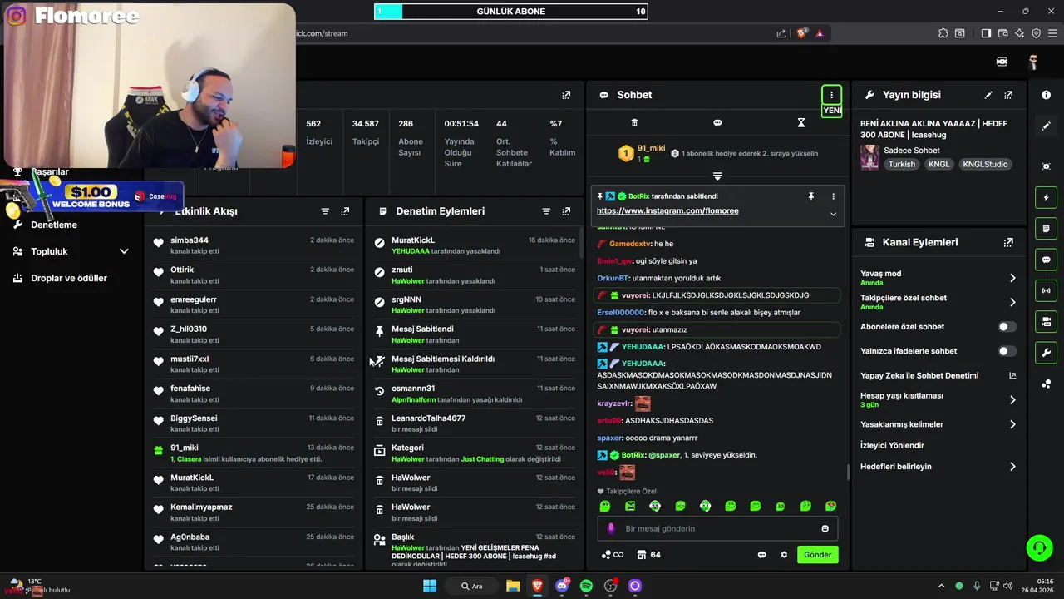Click the info icon in right sidebar
Viewport: 1064px width, 599px height.
(1046, 95)
